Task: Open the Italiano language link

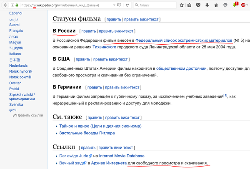Action: coord(15,54)
